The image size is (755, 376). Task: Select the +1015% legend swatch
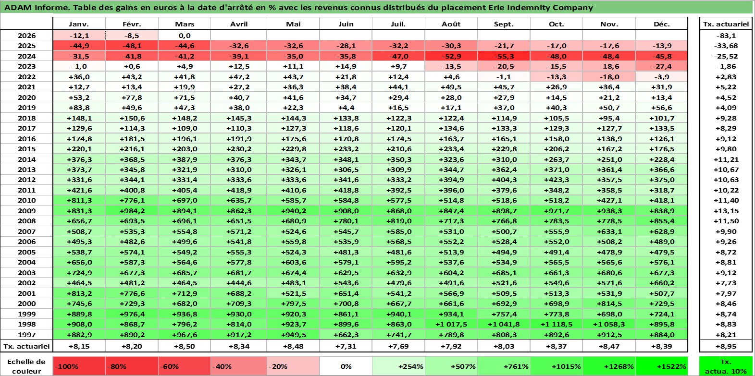tap(557, 366)
